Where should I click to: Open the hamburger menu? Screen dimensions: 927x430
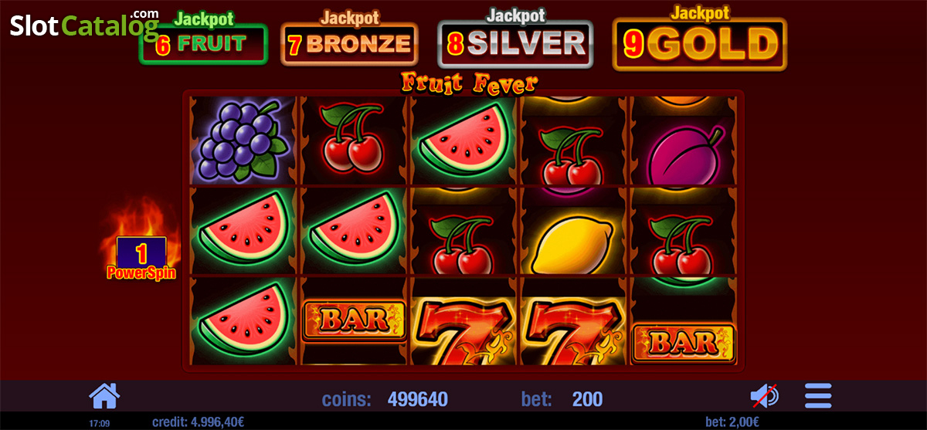tap(818, 396)
